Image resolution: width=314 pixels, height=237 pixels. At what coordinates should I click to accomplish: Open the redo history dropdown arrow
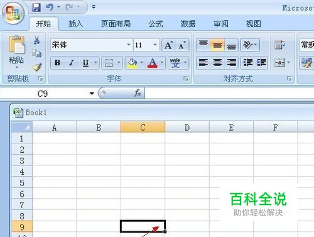(78, 8)
